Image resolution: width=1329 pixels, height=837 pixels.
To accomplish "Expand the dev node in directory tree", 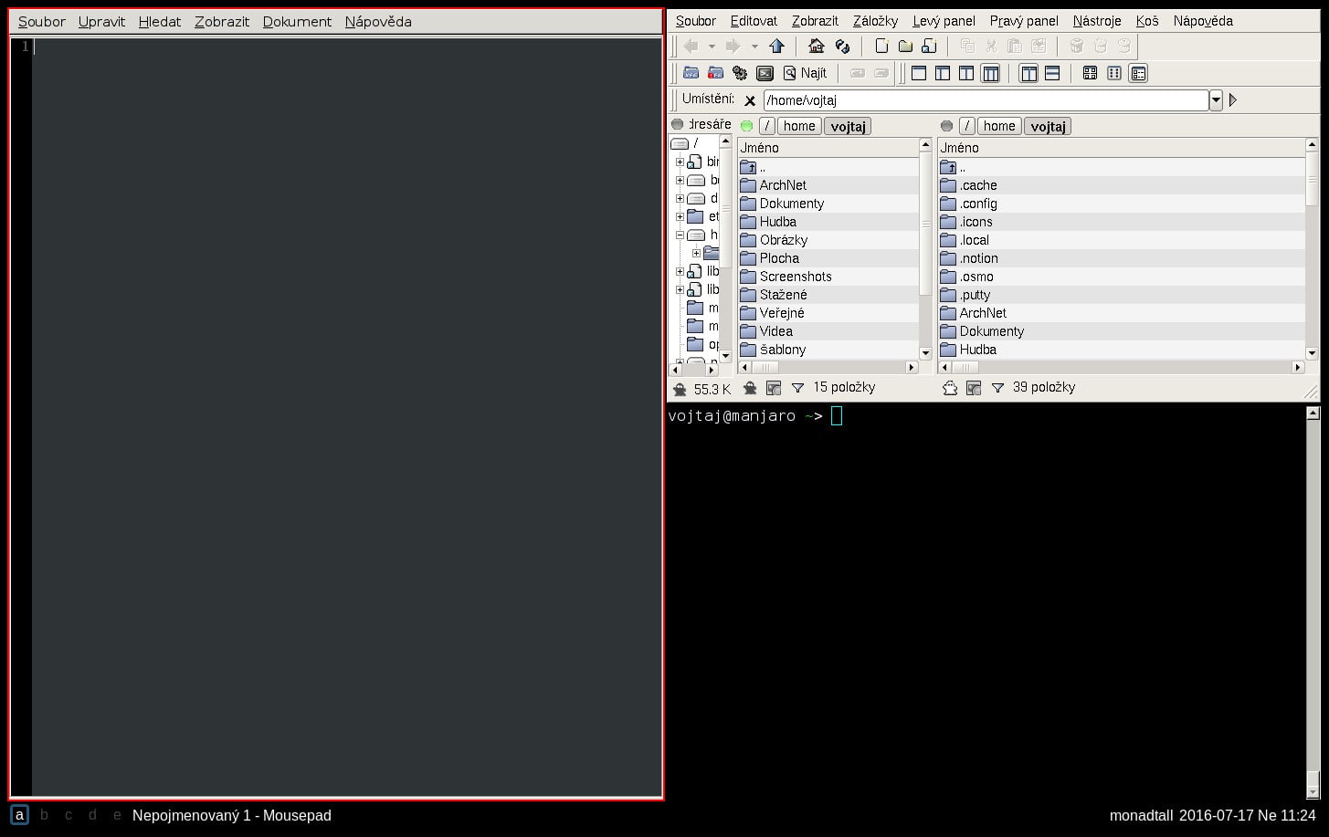I will click(680, 199).
